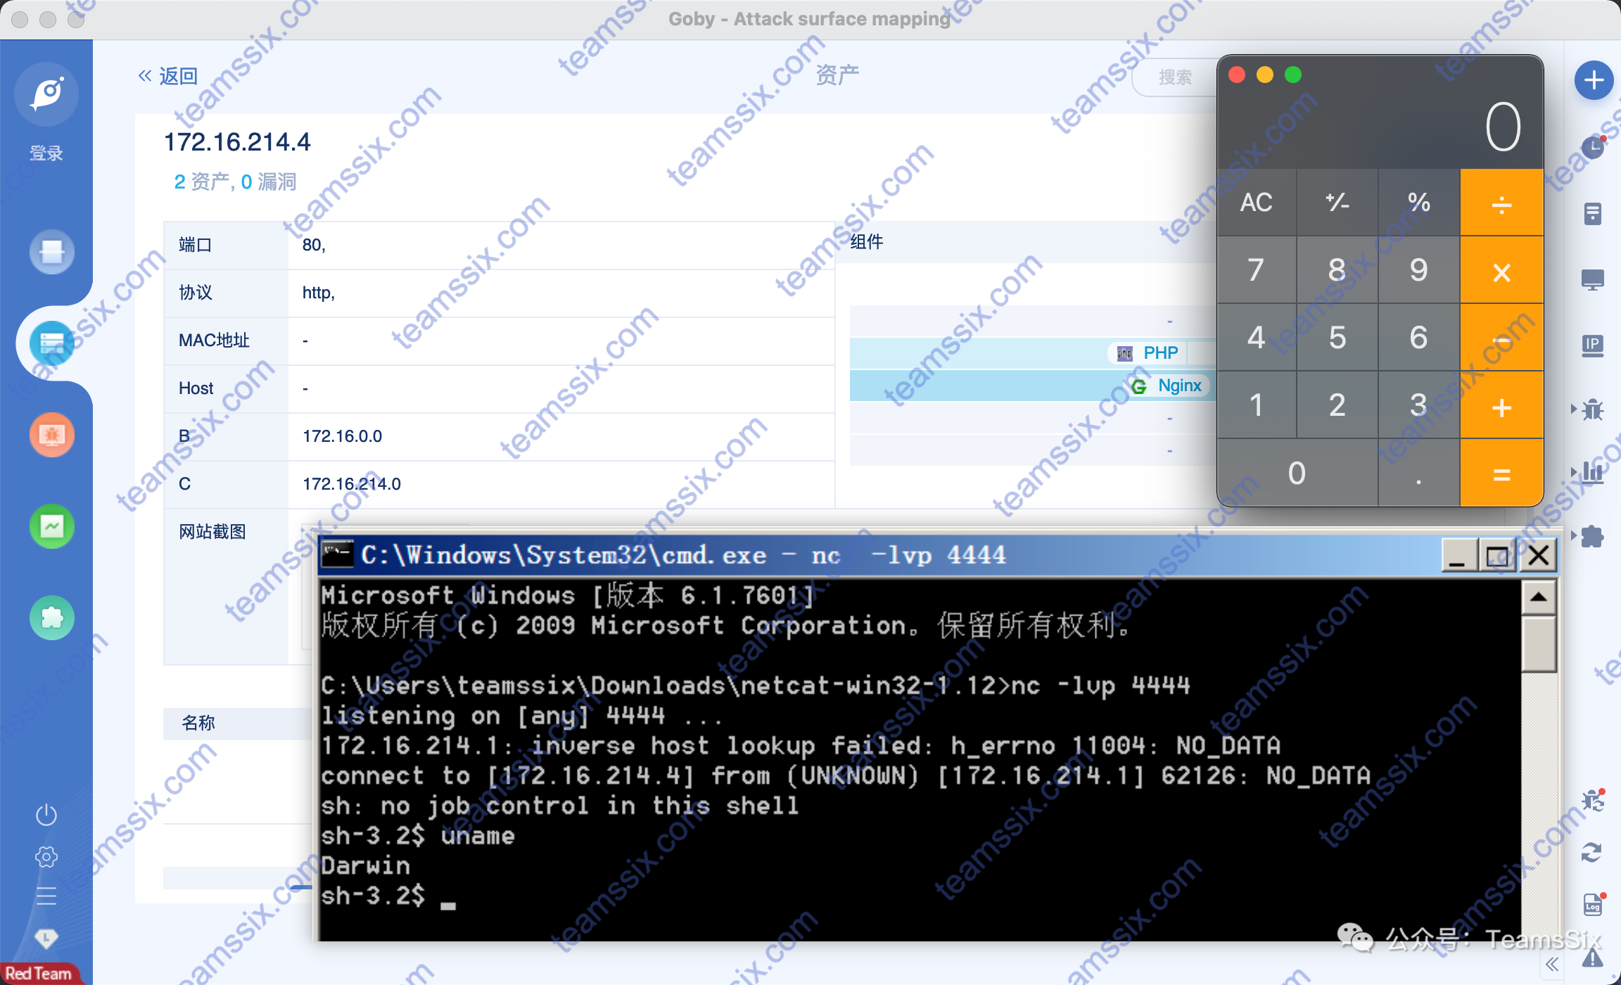Viewport: 1621px width, 985px height.
Task: Click the refresh arrows icon on right
Action: [1591, 853]
